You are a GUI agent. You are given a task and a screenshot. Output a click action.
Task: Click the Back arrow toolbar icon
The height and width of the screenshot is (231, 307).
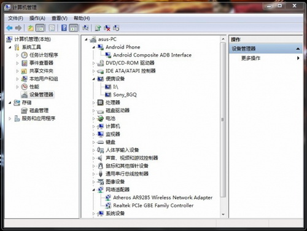click(x=10, y=28)
